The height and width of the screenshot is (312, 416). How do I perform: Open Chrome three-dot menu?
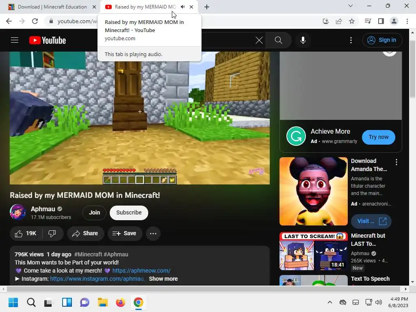point(407,21)
